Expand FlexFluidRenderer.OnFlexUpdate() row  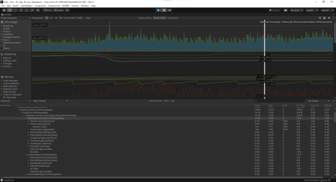pos(26,174)
